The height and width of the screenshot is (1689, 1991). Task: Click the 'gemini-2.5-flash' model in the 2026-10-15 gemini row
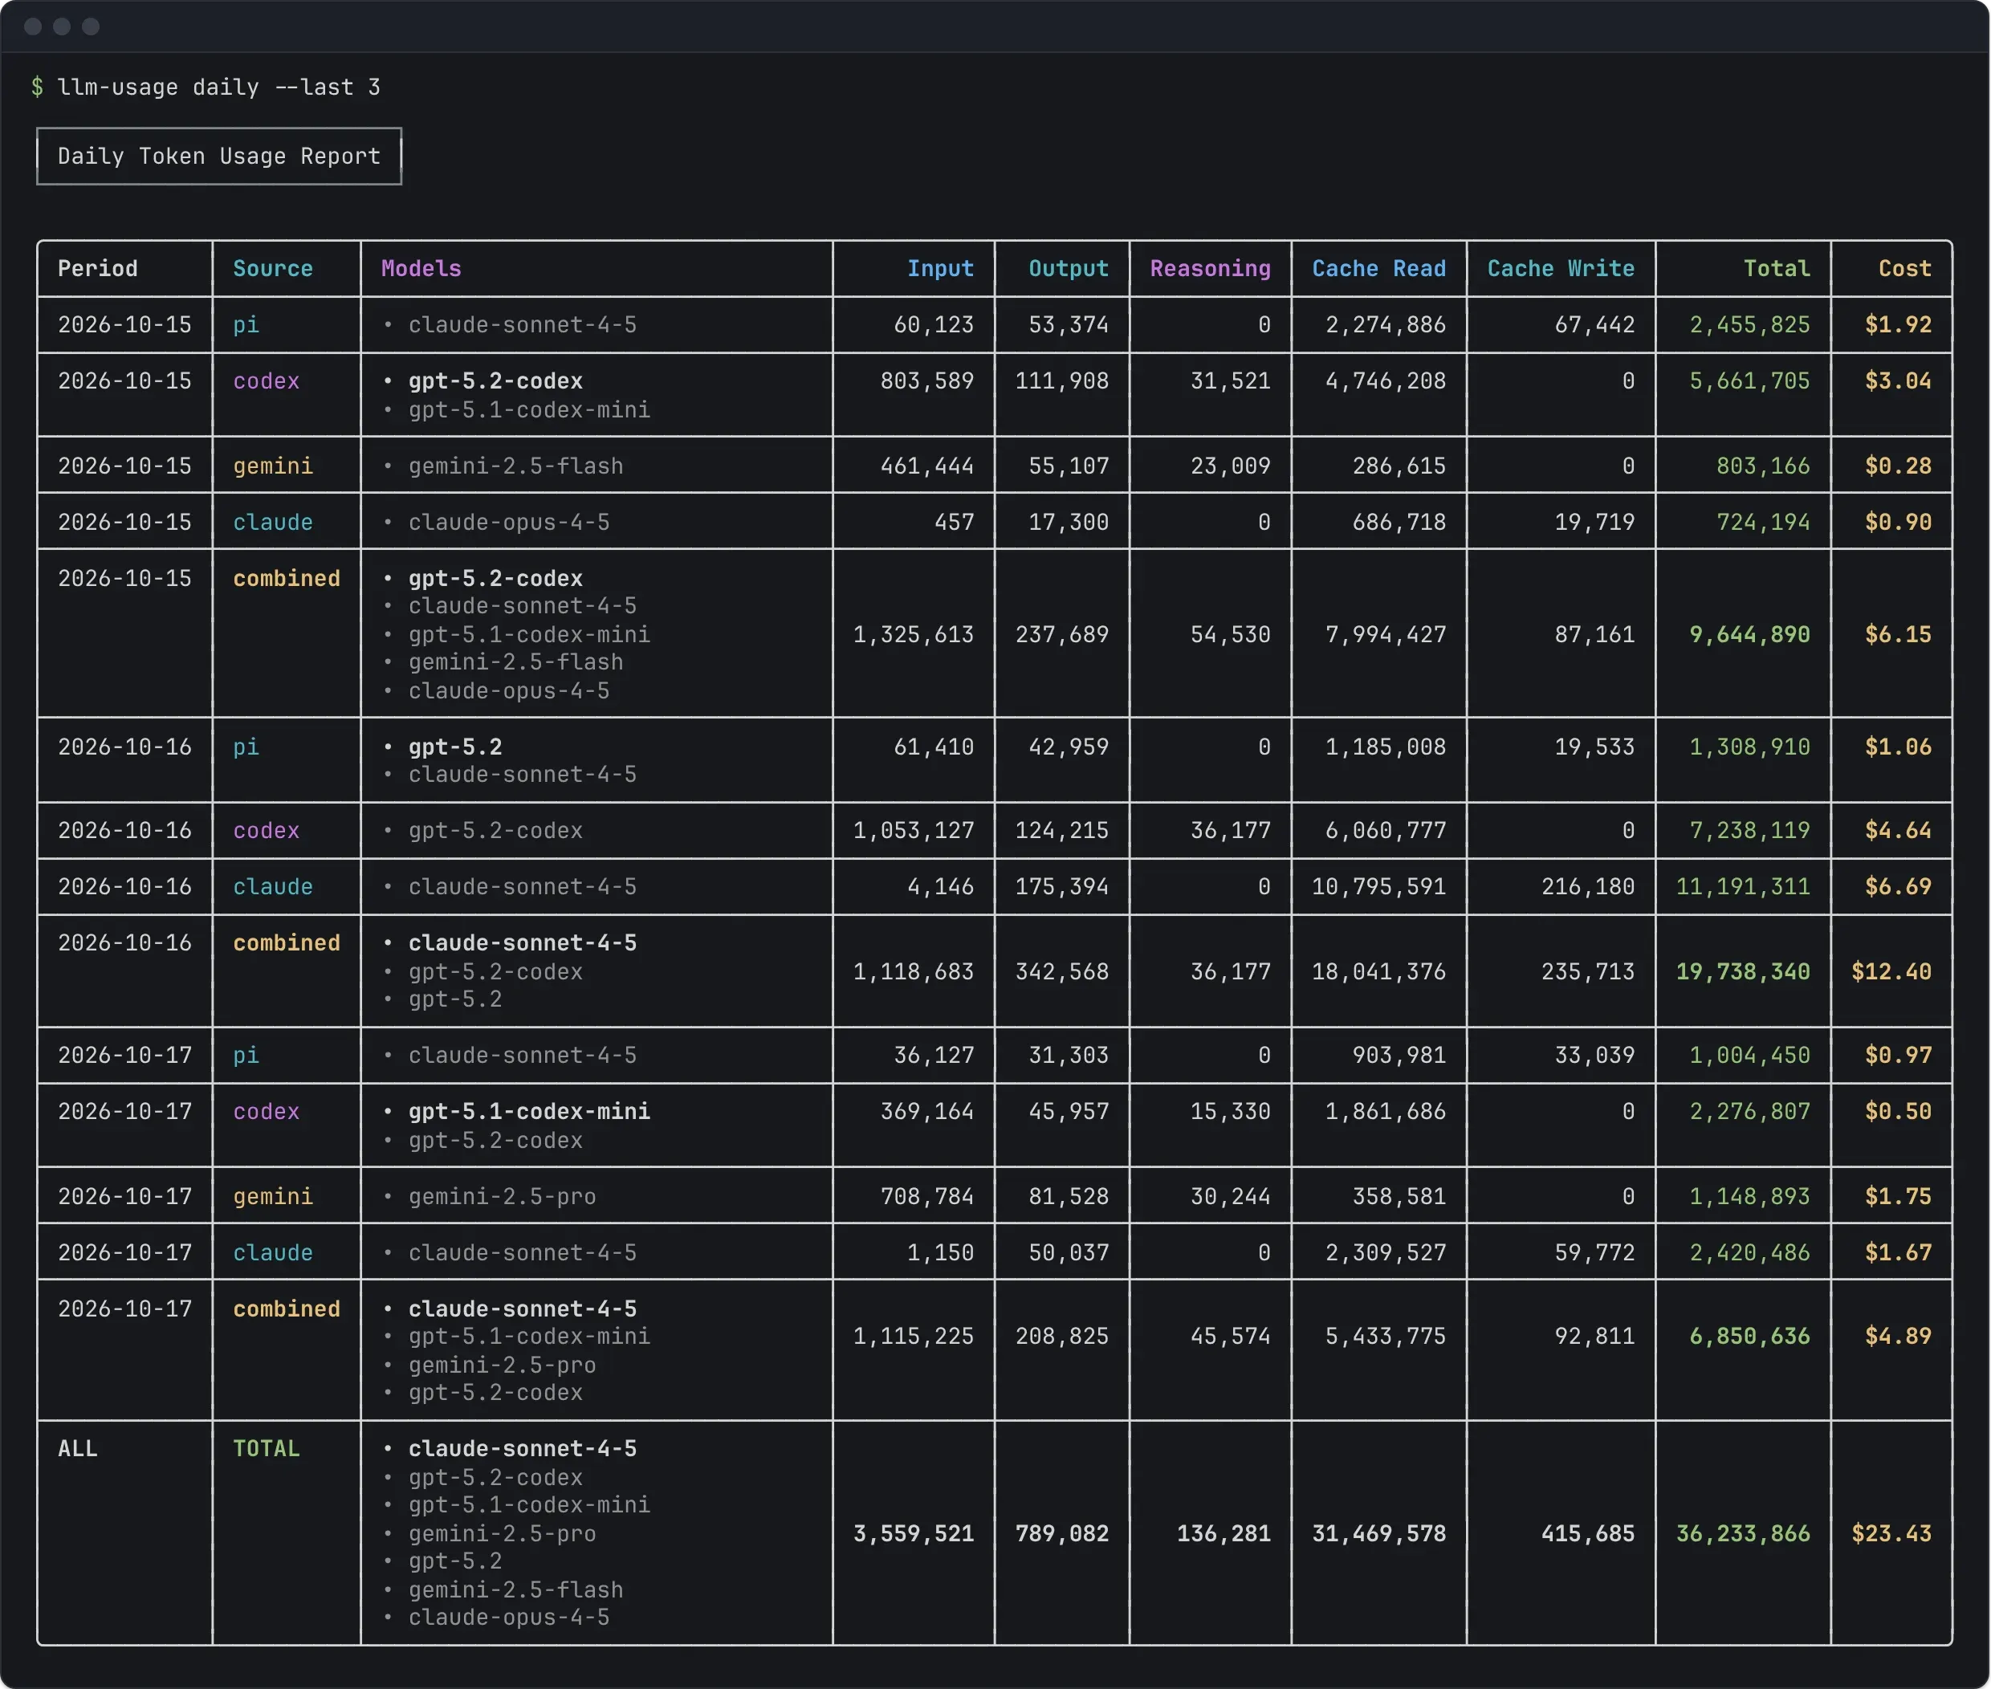coord(516,466)
